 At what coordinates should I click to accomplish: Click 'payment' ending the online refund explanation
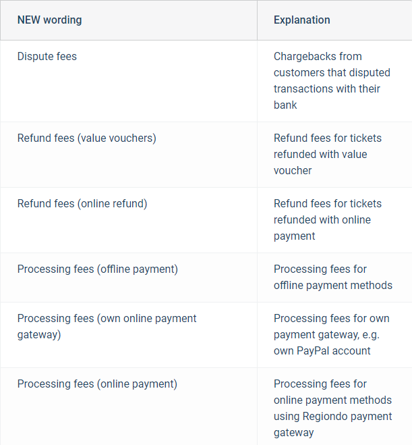[294, 236]
